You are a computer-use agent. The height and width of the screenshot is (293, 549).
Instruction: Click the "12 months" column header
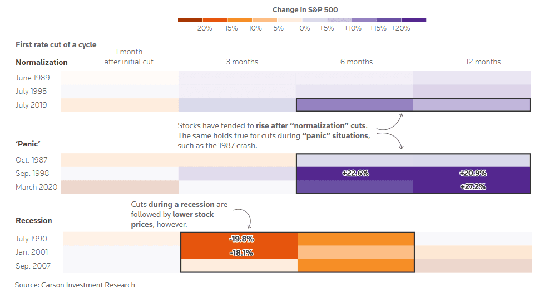[483, 62]
